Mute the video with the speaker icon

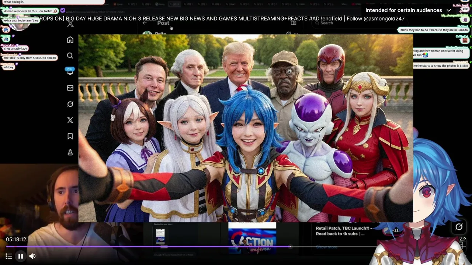(x=32, y=256)
